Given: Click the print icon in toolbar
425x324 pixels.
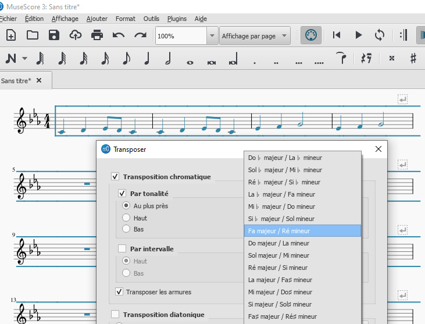Looking at the screenshot, I should [x=97, y=35].
